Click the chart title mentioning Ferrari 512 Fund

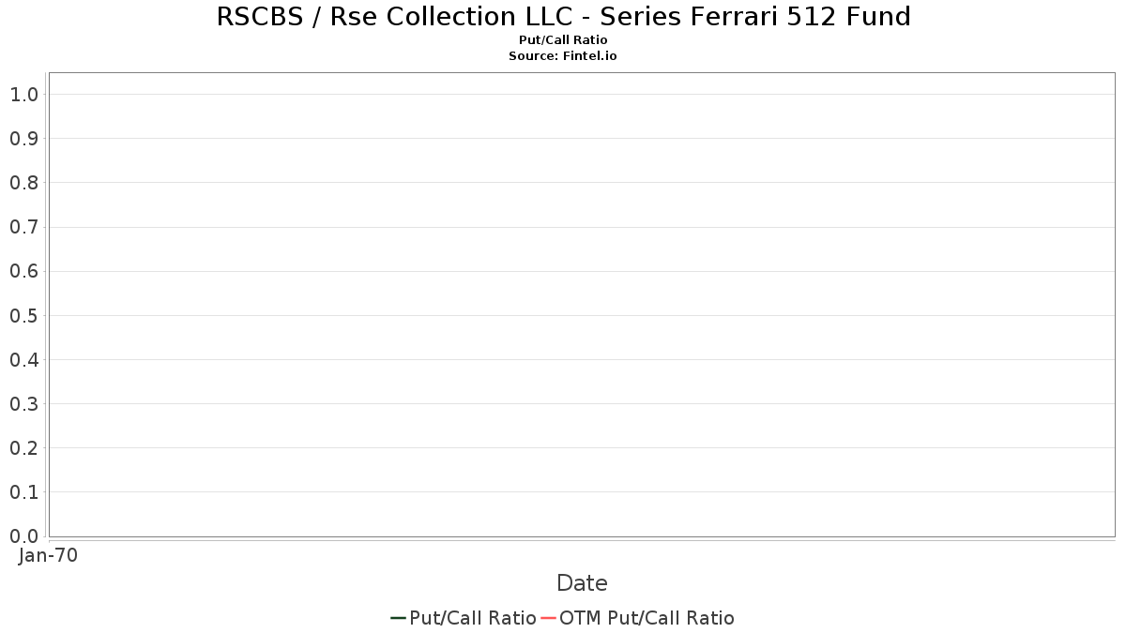pyautogui.click(x=563, y=17)
